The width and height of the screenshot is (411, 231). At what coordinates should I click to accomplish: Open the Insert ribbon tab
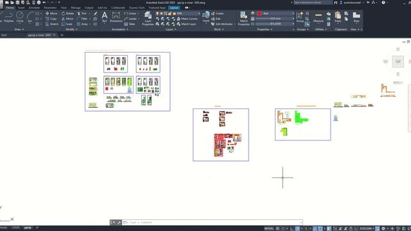tap(21, 8)
